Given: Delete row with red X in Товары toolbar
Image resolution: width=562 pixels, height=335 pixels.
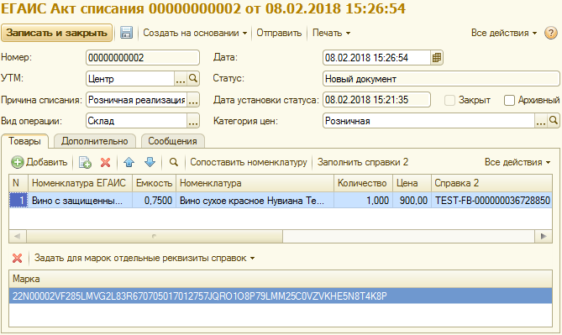Looking at the screenshot, I should [x=105, y=162].
